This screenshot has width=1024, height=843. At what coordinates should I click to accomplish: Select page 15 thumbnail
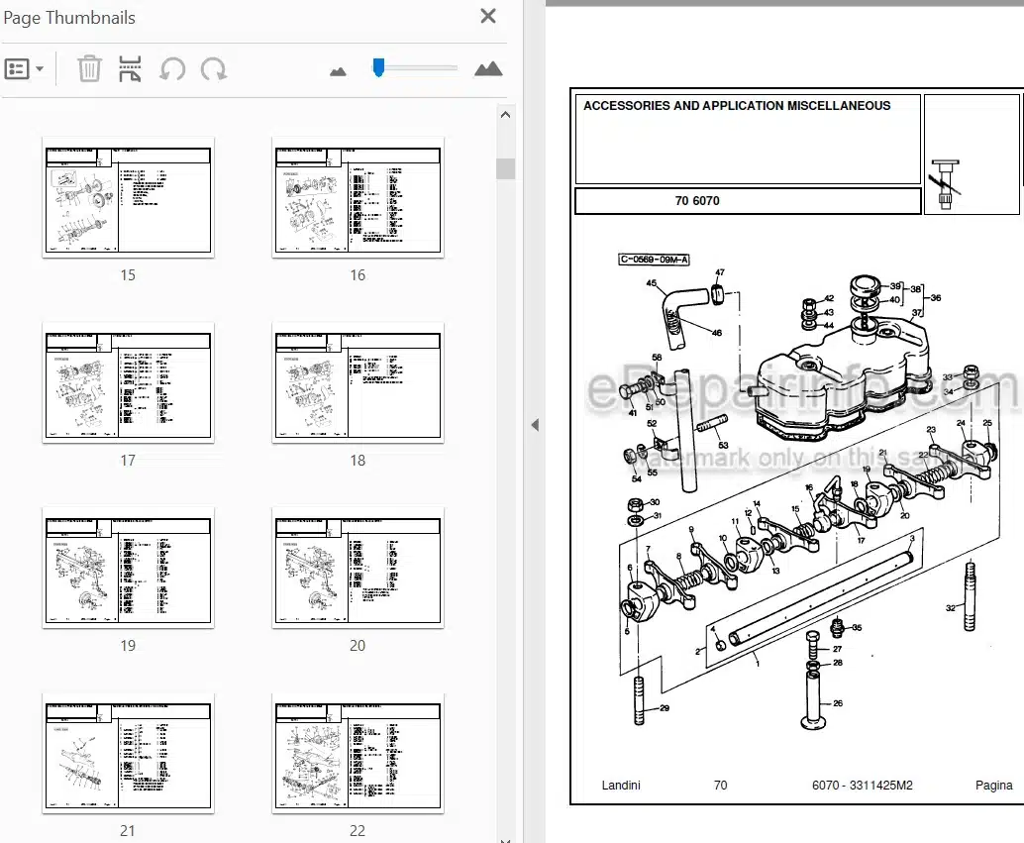click(128, 197)
